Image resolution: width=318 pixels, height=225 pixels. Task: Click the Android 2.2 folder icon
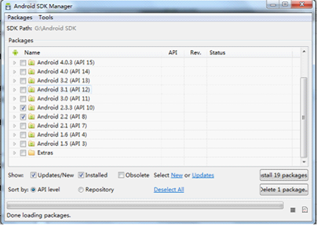point(31,116)
